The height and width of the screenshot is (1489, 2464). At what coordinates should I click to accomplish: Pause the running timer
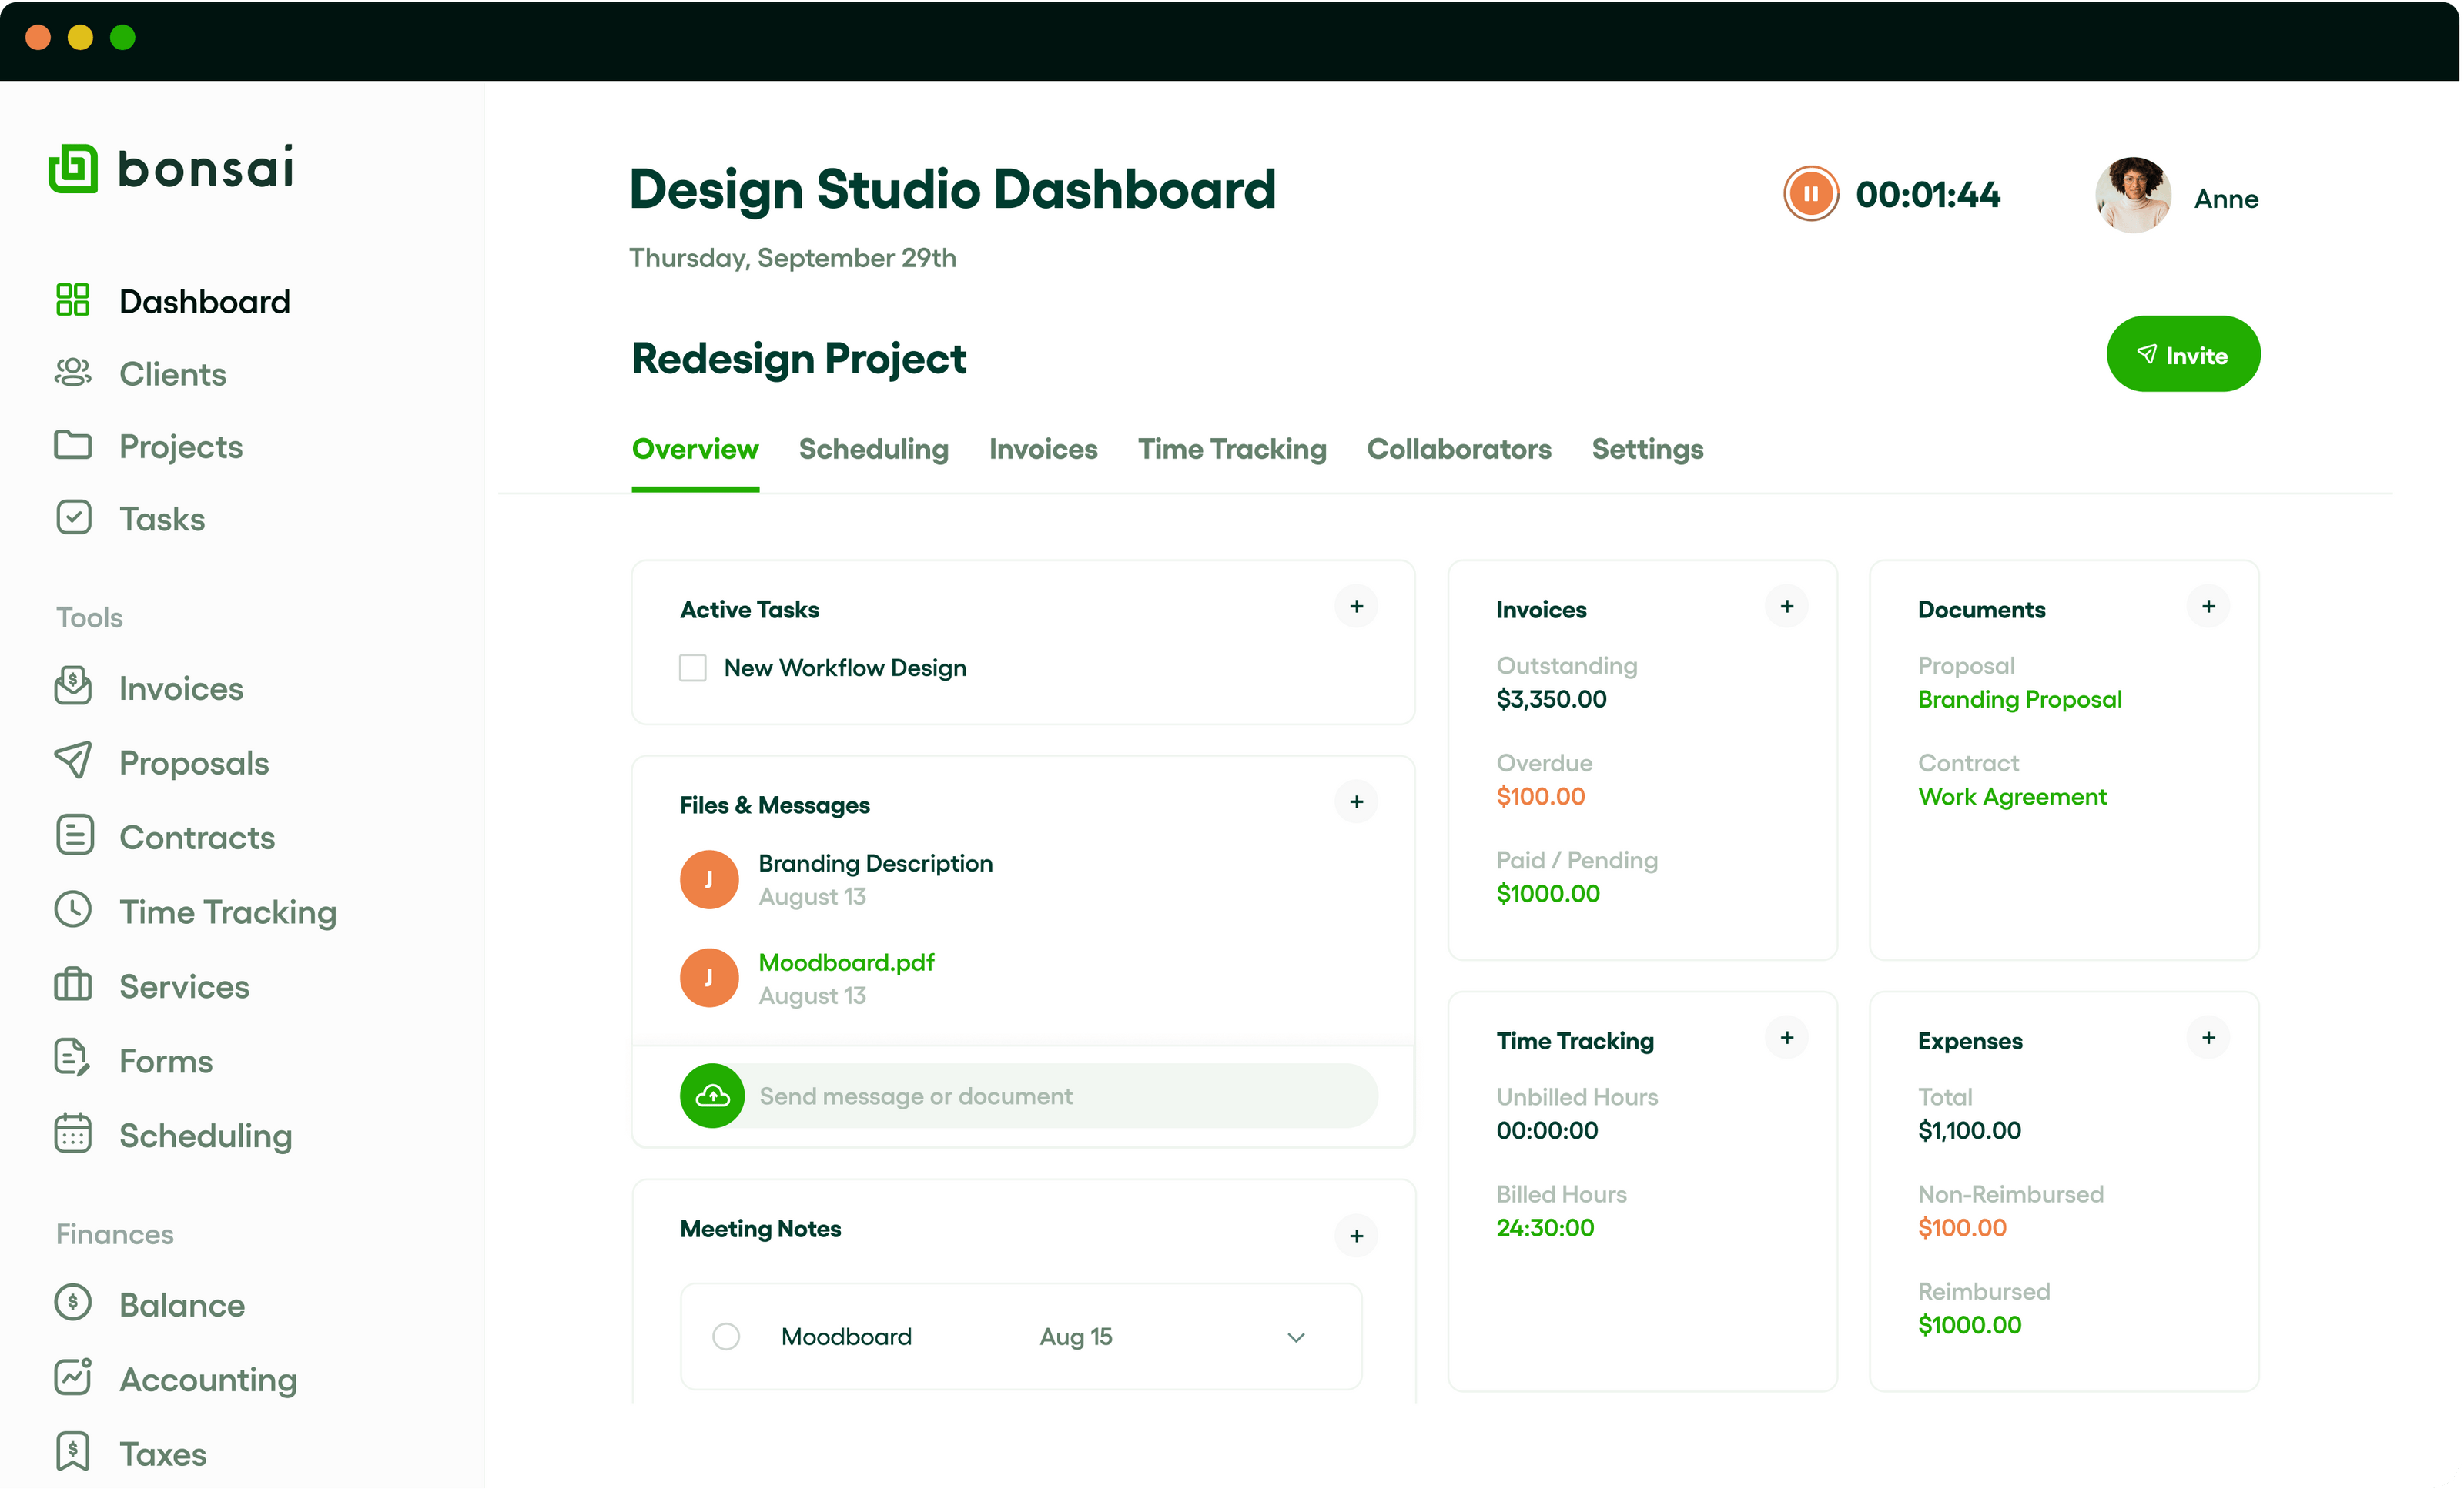[x=1810, y=194]
